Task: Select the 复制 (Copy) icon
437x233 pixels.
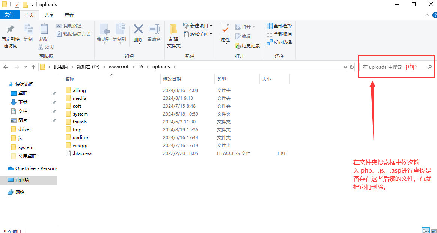Action: (x=28, y=33)
